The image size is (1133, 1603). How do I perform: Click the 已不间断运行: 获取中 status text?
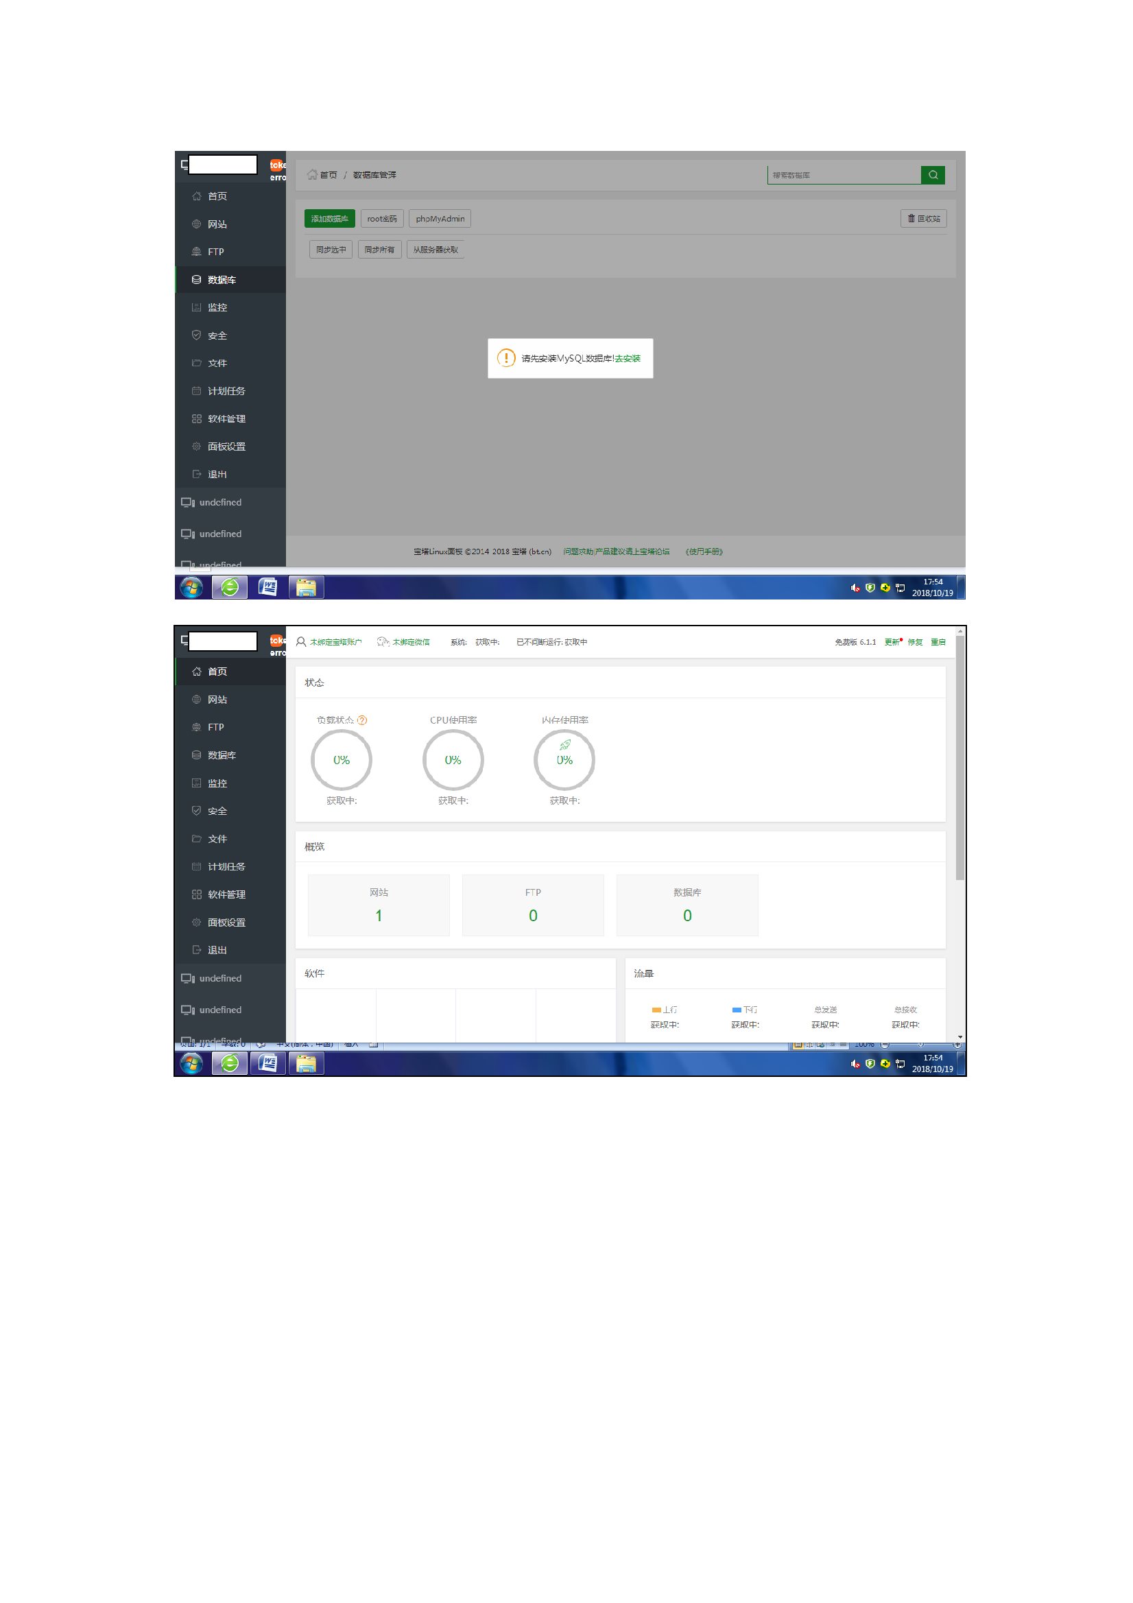tap(551, 641)
